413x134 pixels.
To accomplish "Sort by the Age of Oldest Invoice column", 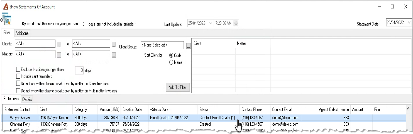I will [334, 109].
